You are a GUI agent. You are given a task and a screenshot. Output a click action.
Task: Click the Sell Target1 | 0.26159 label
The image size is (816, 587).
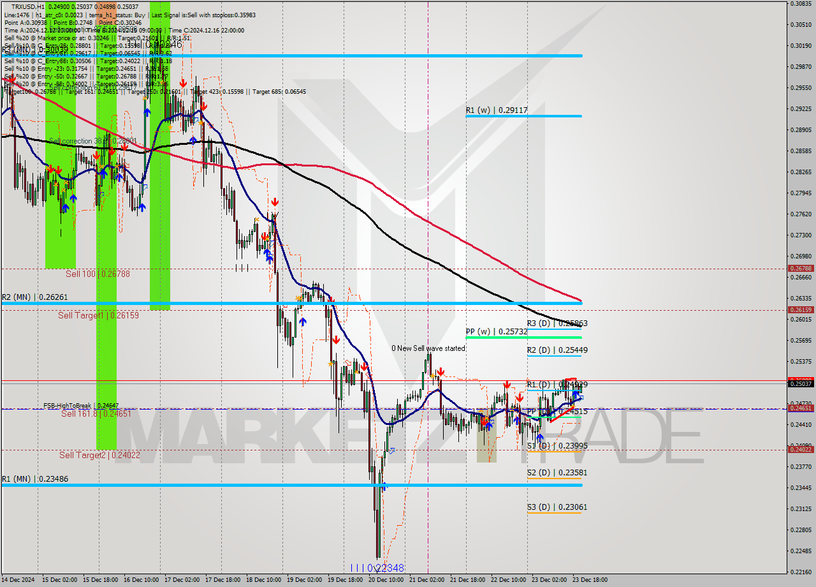98,315
